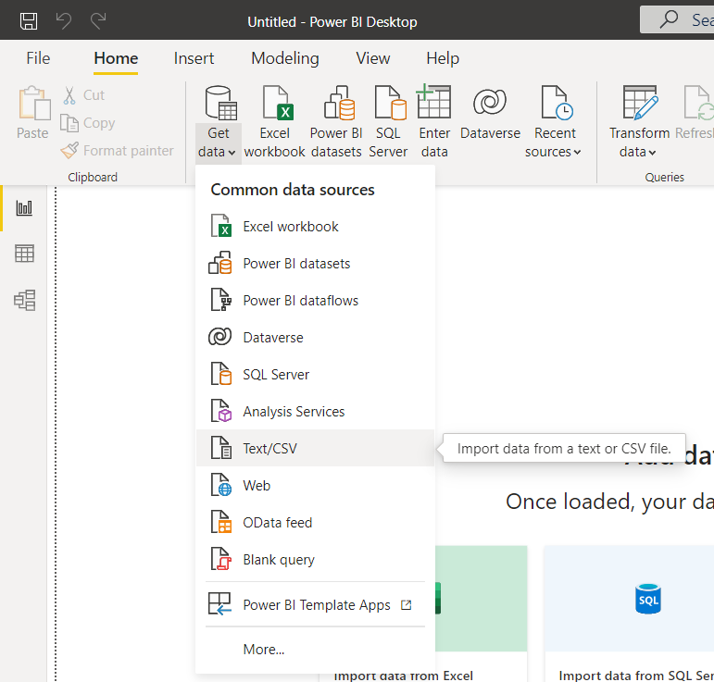Select Analysis Services menu entry
The width and height of the screenshot is (714, 682).
(x=315, y=411)
